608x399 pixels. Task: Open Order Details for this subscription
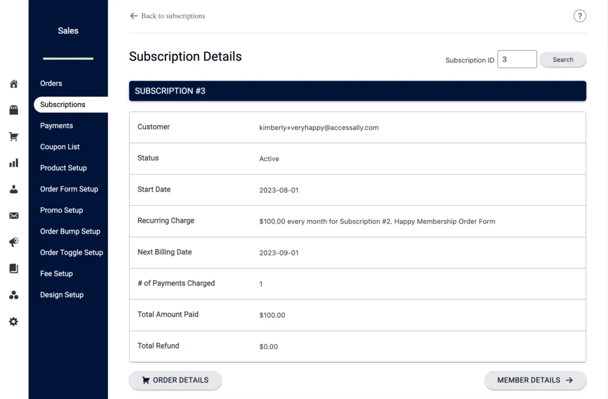[x=175, y=380]
